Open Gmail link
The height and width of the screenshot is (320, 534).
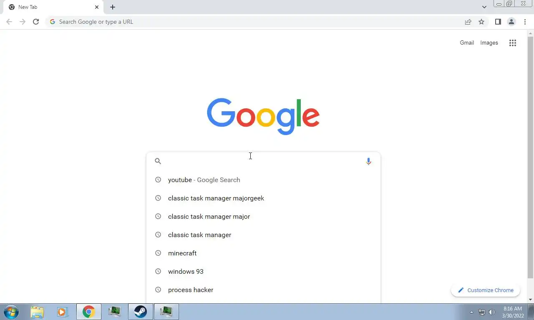point(467,42)
